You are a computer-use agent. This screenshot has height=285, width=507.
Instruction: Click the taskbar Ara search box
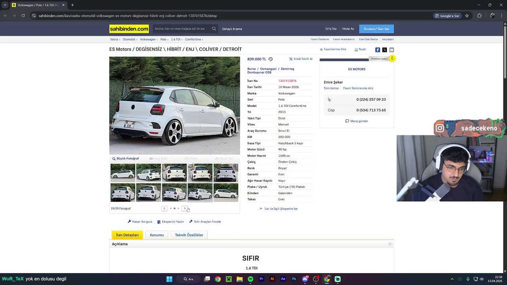(x=188, y=279)
